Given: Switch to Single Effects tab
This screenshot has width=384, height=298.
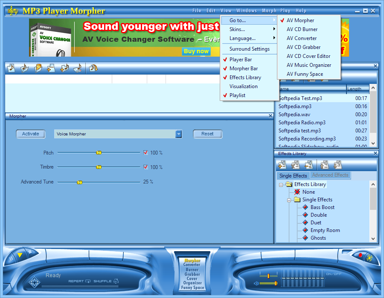Looking at the screenshot, I should (293, 176).
